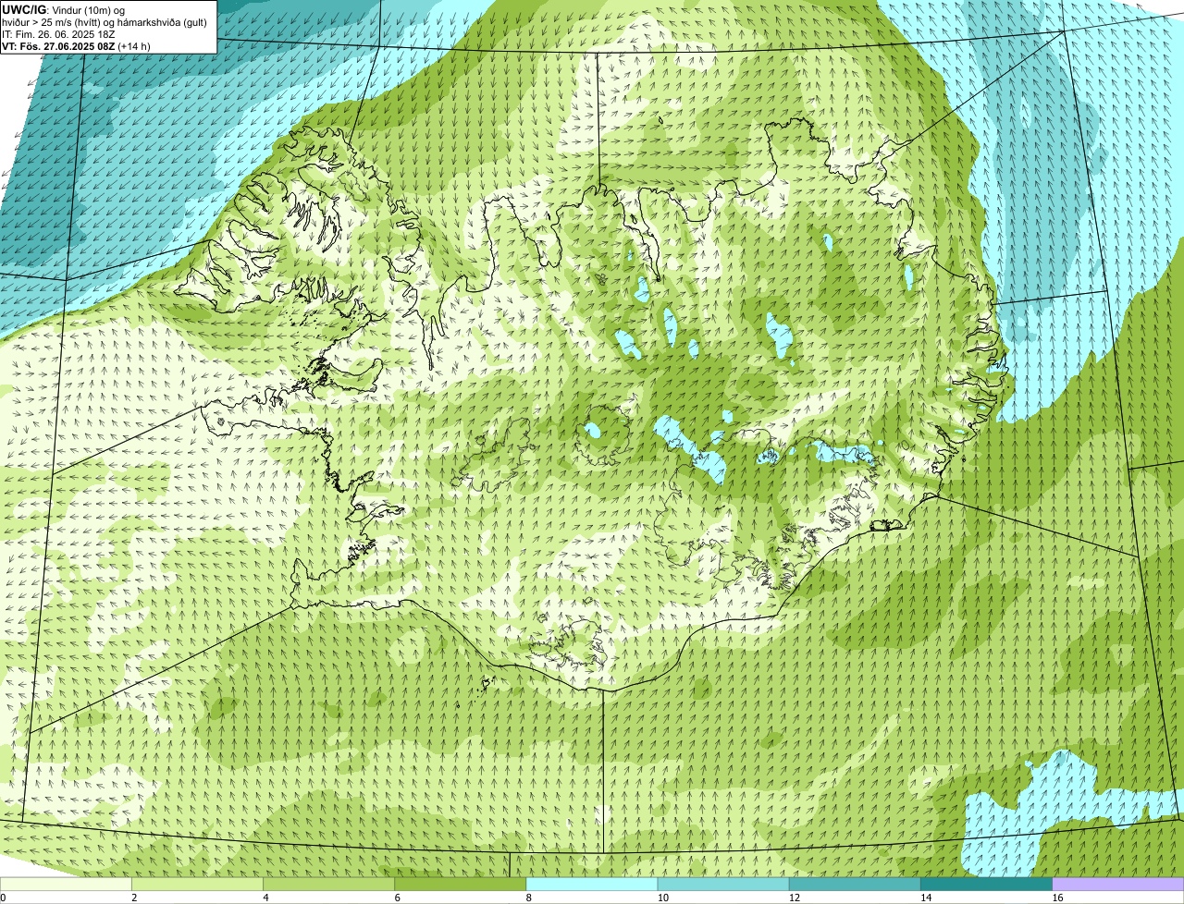Select the 14–16 dark teal legend swatch
This screenshot has height=904, width=1184.
coord(986,884)
